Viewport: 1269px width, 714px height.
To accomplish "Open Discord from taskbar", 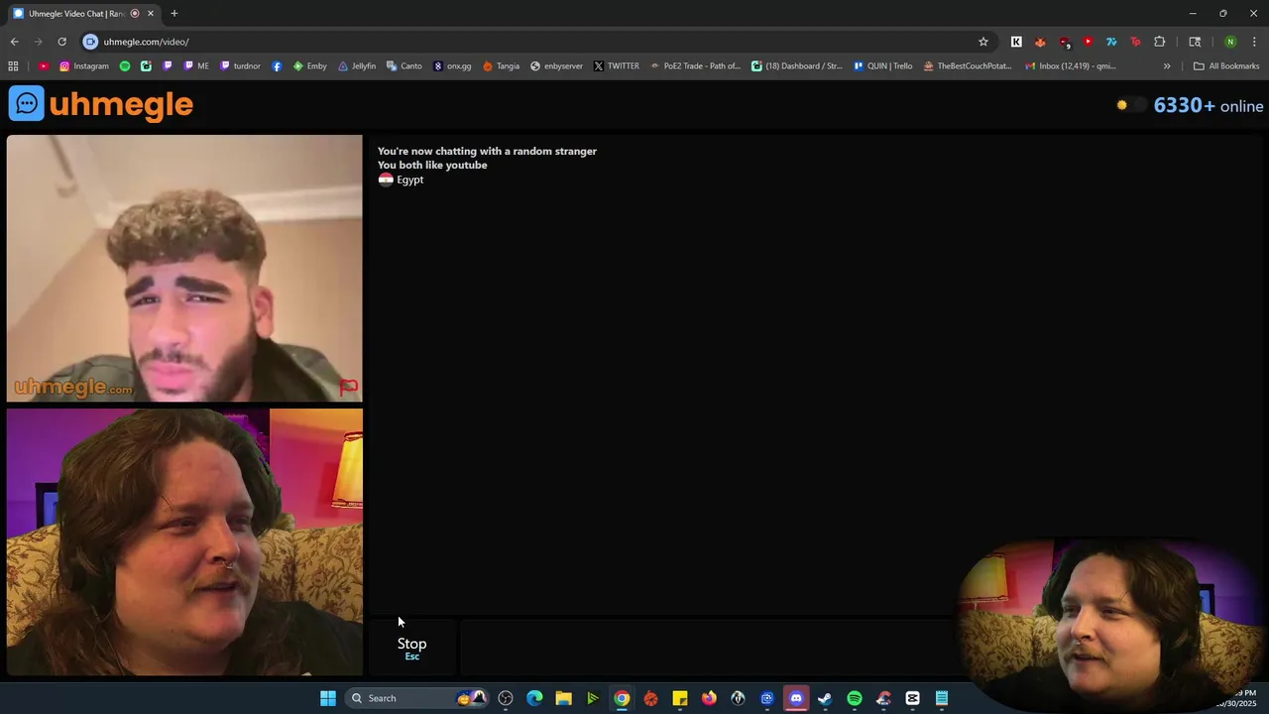I will coord(796,698).
